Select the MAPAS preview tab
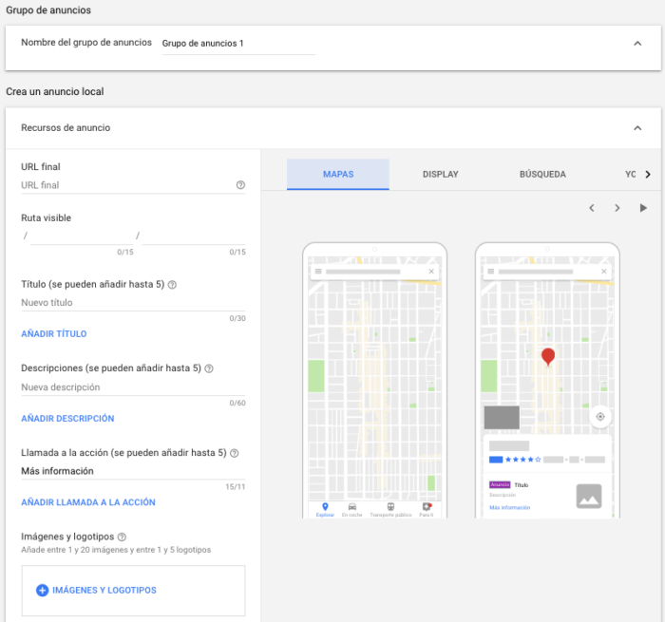Image resolution: width=665 pixels, height=622 pixels. pyautogui.click(x=338, y=175)
